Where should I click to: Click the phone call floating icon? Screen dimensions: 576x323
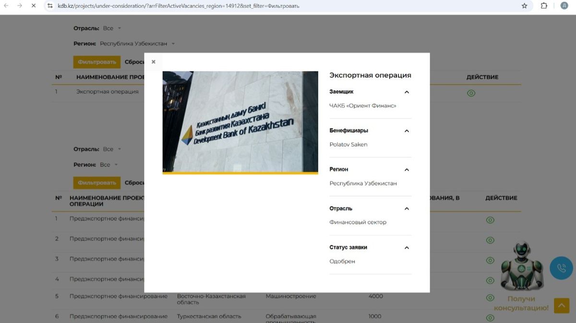561,268
